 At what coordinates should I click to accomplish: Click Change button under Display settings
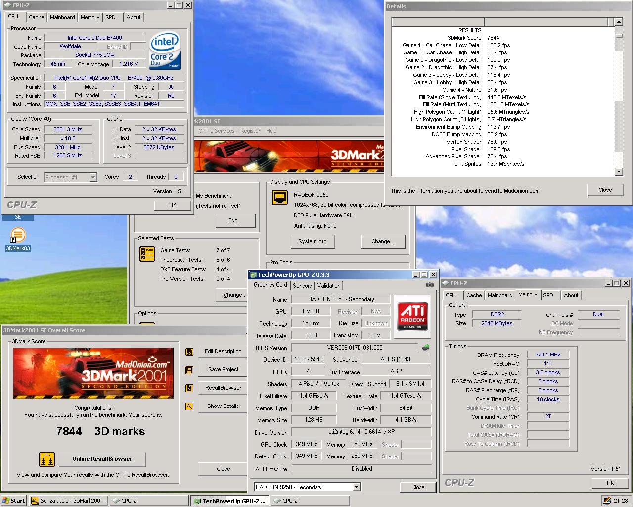click(x=383, y=242)
